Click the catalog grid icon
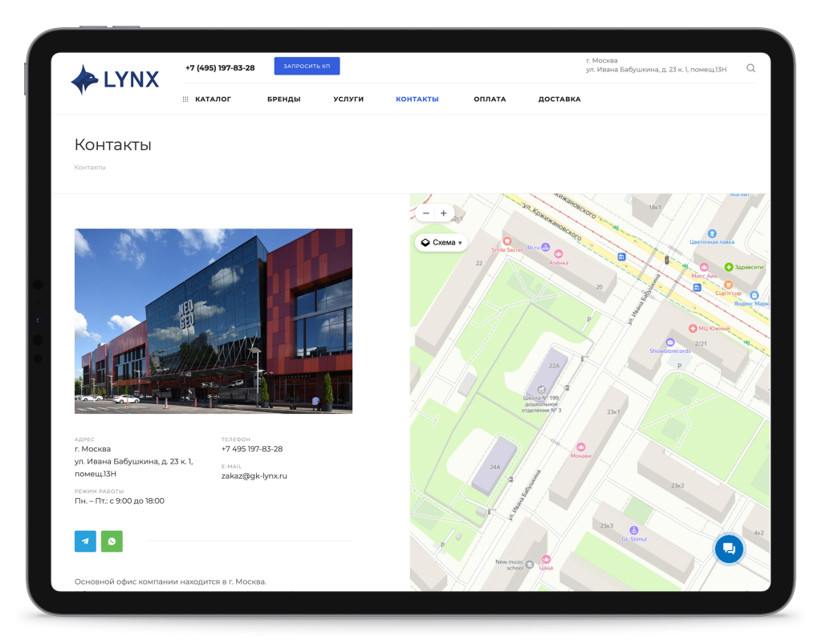The width and height of the screenshot is (822, 644). coord(185,99)
